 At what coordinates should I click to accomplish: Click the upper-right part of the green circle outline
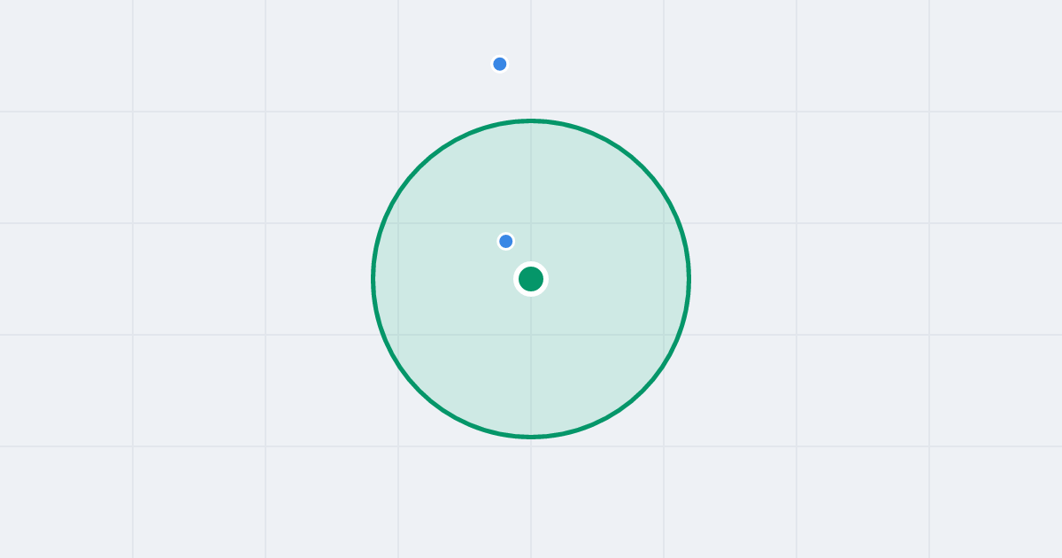click(x=643, y=167)
